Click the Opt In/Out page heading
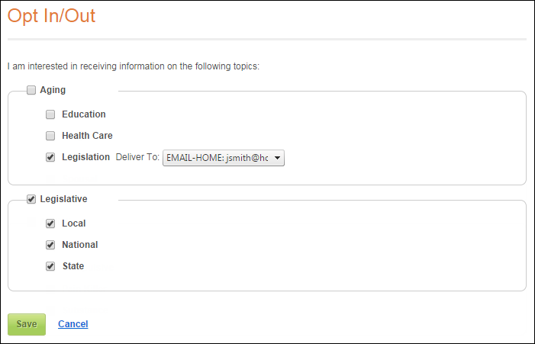535x344 pixels. coord(51,16)
